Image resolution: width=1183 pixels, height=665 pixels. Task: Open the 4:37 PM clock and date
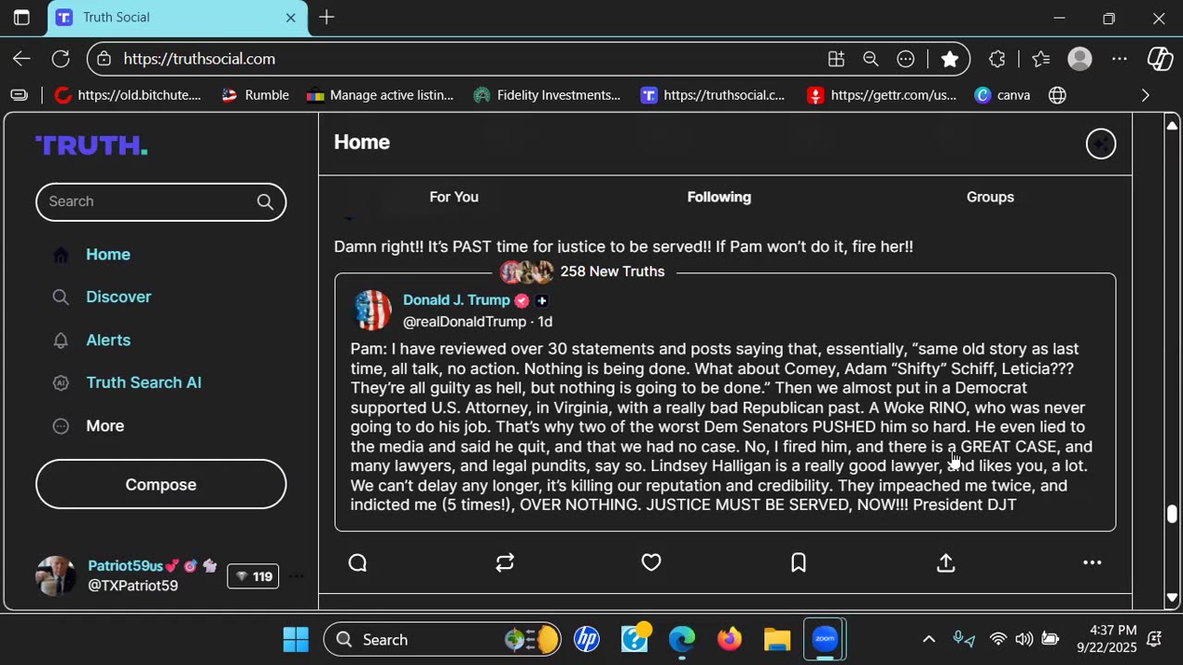coord(1105,639)
